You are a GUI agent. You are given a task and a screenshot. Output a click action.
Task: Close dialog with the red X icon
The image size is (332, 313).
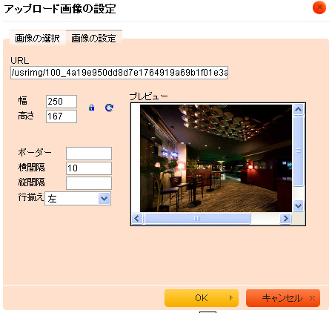click(319, 7)
